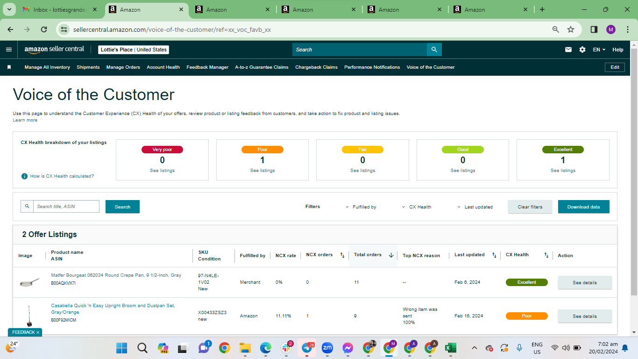Open the Settings gear icon

[582, 50]
